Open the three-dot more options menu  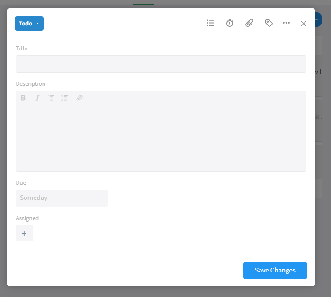pyautogui.click(x=286, y=23)
